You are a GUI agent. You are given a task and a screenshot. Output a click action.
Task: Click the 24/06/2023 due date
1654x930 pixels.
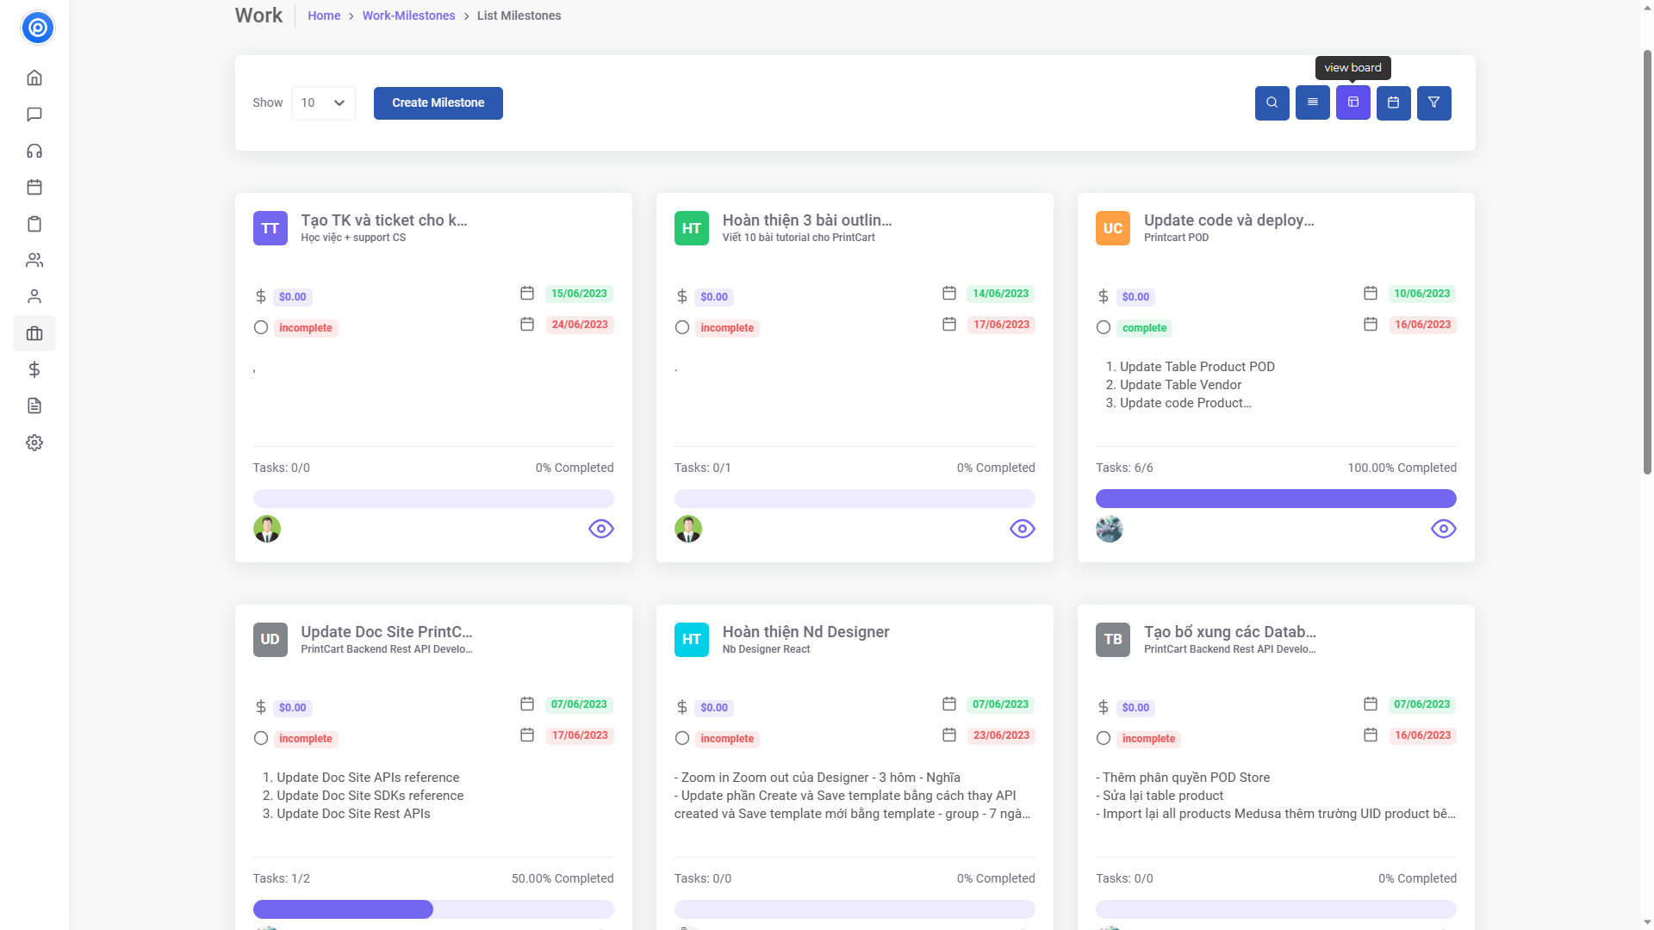pos(580,325)
